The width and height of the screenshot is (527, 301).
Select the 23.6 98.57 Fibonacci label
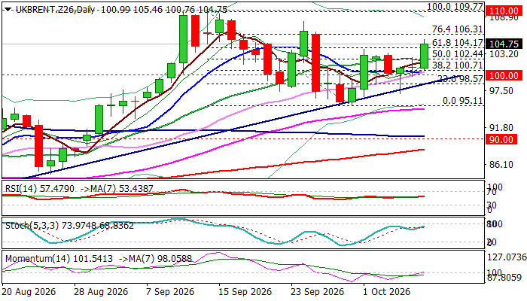click(x=460, y=79)
